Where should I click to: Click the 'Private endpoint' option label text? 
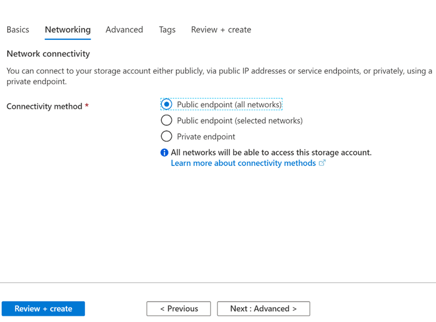206,137
